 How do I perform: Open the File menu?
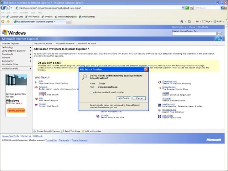tap(3, 13)
